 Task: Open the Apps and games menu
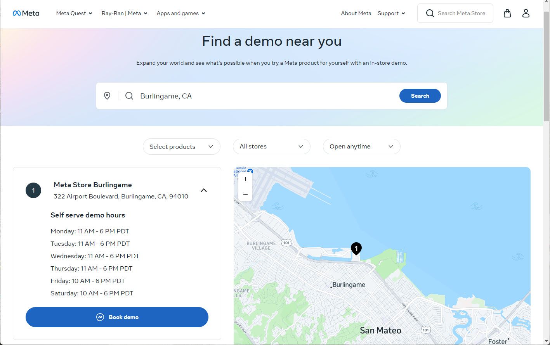pos(181,13)
